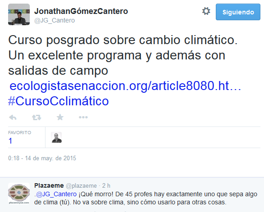Viewport: 264px width, 212px height.
Task: Click the Plazaeme name in the reply
Action: (49, 185)
